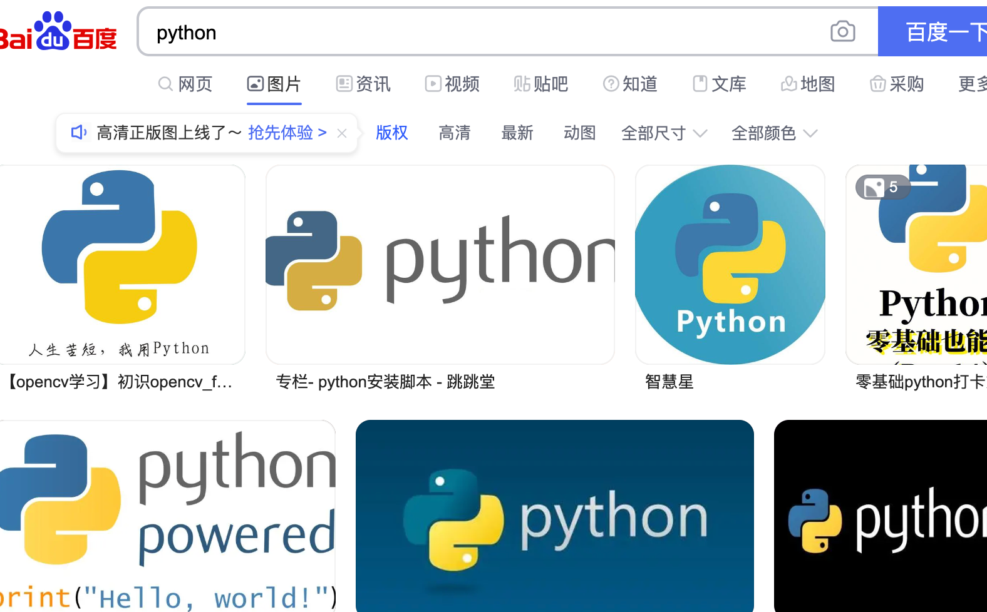Open the 人生苦短我用Python image
987x612 pixels.
122,264
